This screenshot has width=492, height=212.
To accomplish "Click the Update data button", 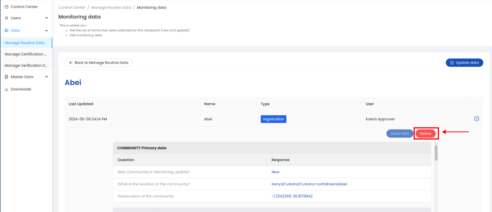I will click(x=464, y=62).
